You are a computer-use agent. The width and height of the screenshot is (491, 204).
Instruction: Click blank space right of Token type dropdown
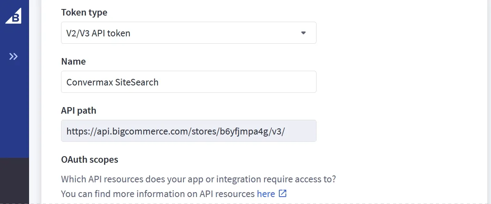(389, 33)
